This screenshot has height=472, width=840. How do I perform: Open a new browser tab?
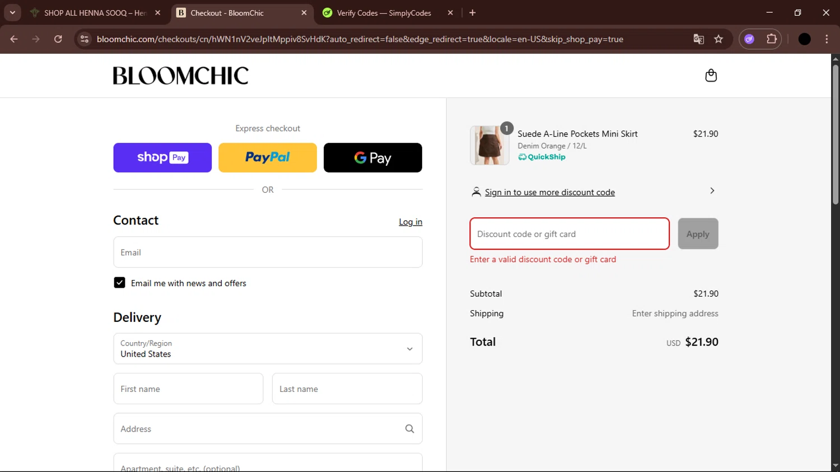pyautogui.click(x=473, y=13)
